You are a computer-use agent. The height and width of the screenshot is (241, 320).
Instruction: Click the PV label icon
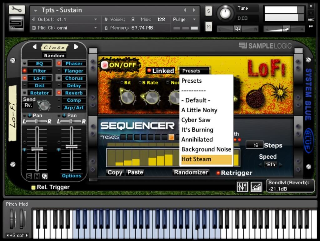(x=311, y=26)
